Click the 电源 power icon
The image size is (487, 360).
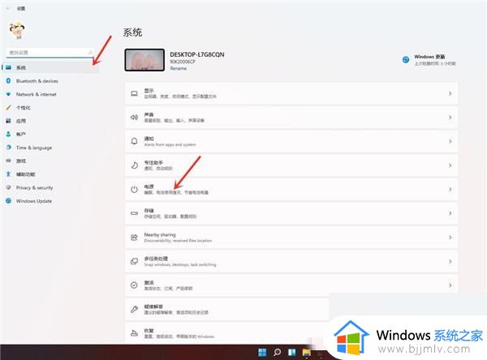coord(134,189)
